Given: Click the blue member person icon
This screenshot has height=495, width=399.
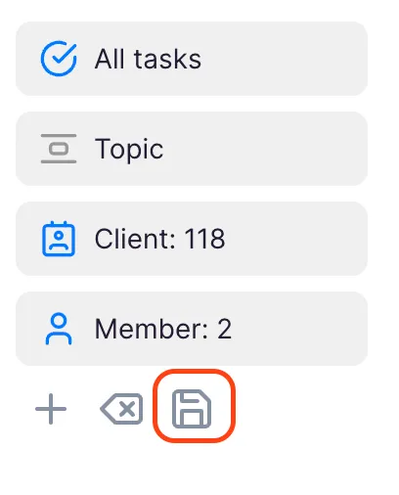Looking at the screenshot, I should (59, 329).
